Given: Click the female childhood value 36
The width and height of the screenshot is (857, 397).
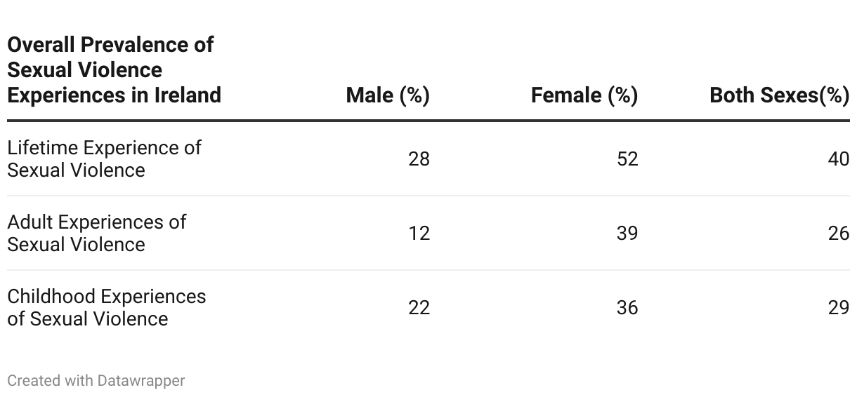Looking at the screenshot, I should (x=627, y=307).
